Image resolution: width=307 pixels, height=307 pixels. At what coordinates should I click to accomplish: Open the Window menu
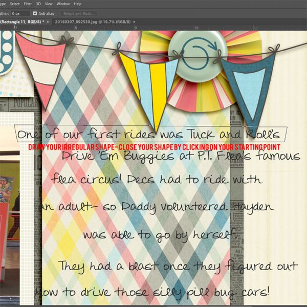63,4
